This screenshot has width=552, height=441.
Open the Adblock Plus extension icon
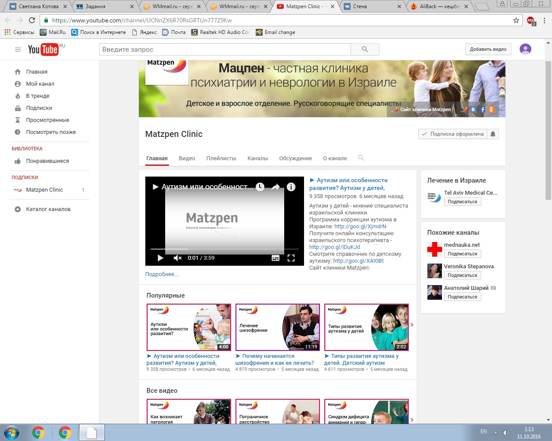[x=531, y=21]
